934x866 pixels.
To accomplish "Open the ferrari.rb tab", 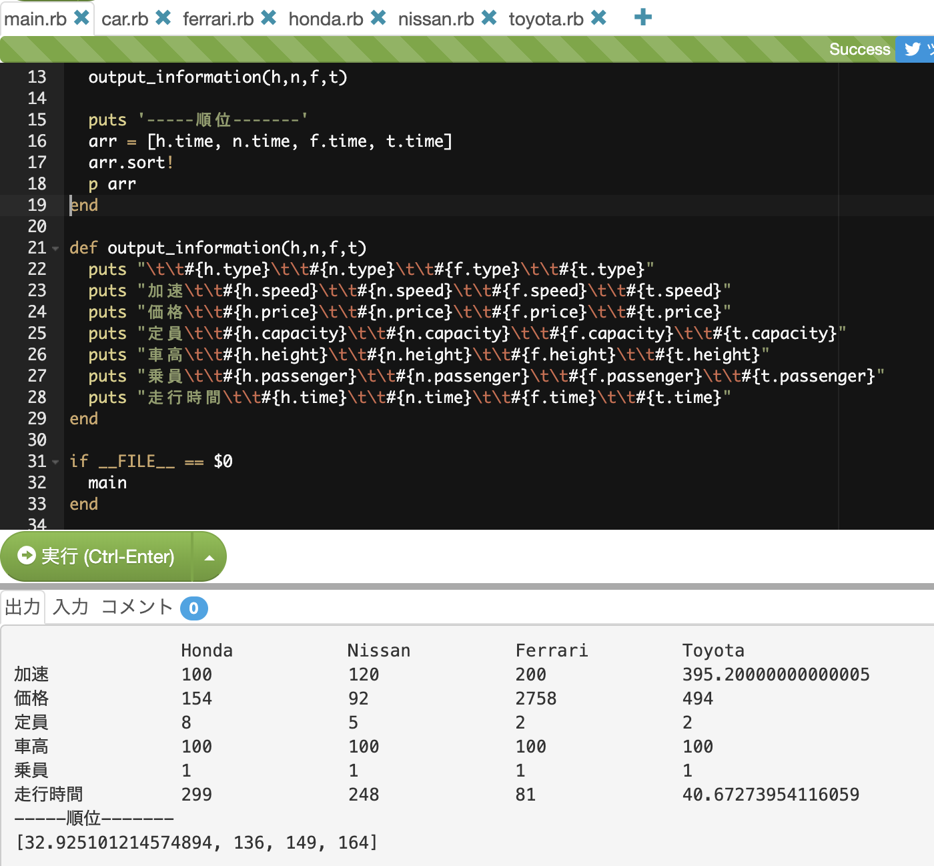I will click(x=218, y=19).
